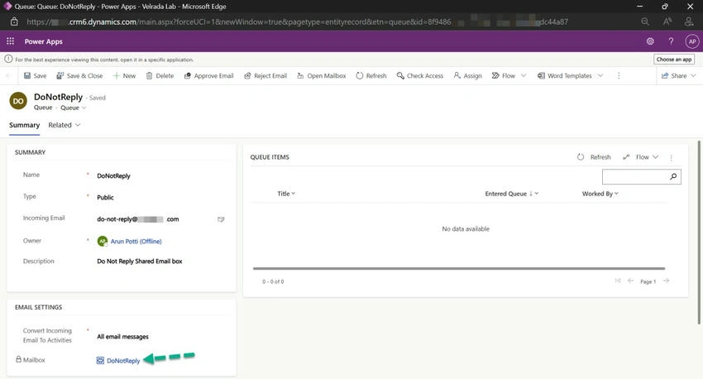
Task: Click Approve Email command
Action: coord(209,76)
